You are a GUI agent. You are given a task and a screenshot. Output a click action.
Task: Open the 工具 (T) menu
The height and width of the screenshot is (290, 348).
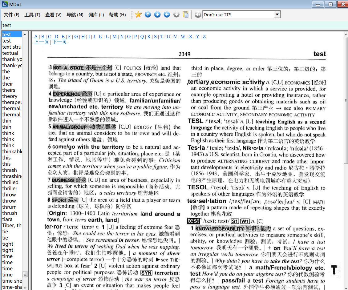(32, 15)
